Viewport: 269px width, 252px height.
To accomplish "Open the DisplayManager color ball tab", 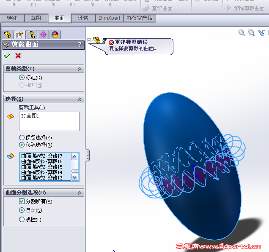I will pos(55,35).
